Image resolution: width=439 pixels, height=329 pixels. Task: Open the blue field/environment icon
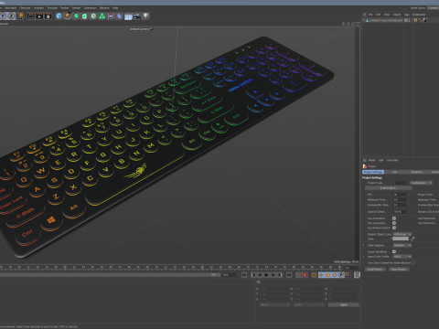(x=119, y=16)
